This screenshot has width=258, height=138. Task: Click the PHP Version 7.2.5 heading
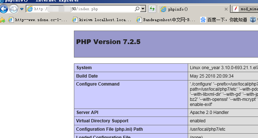tap(108, 42)
